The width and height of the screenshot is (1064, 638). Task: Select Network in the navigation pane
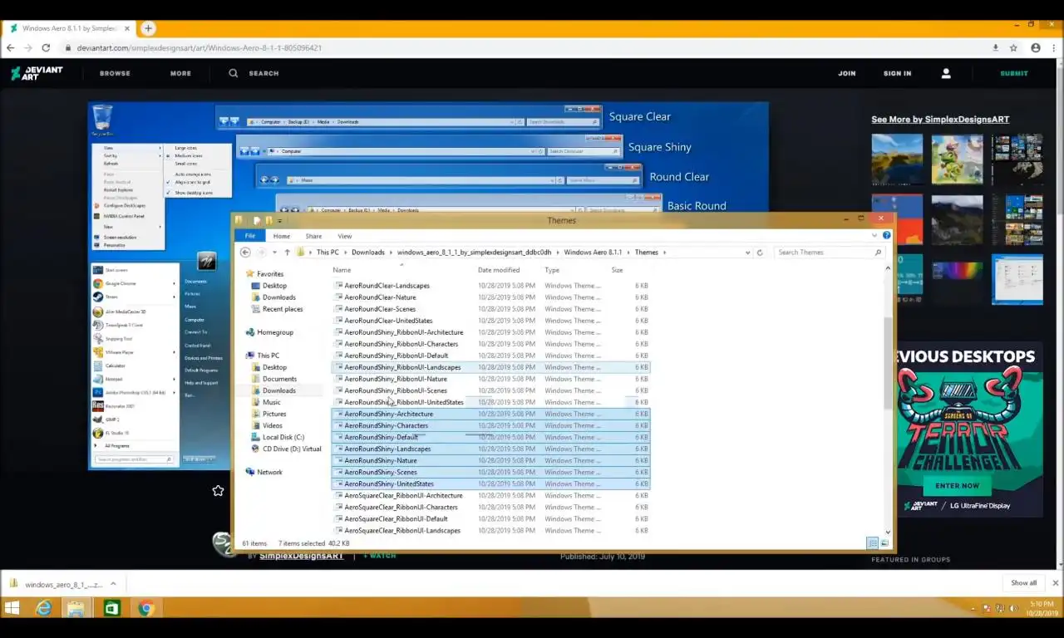pos(269,472)
